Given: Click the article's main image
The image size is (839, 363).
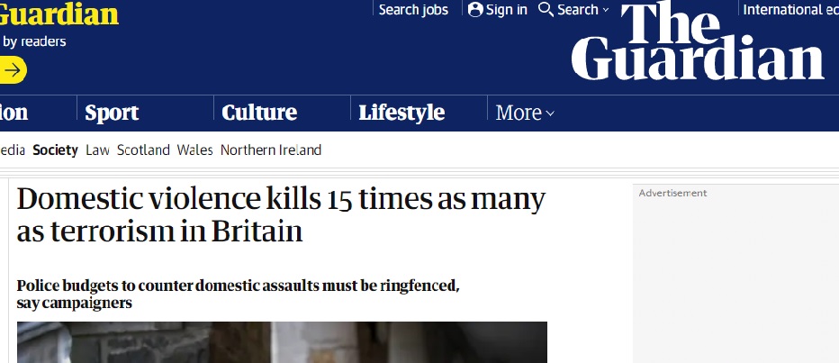Looking at the screenshot, I should tap(282, 342).
